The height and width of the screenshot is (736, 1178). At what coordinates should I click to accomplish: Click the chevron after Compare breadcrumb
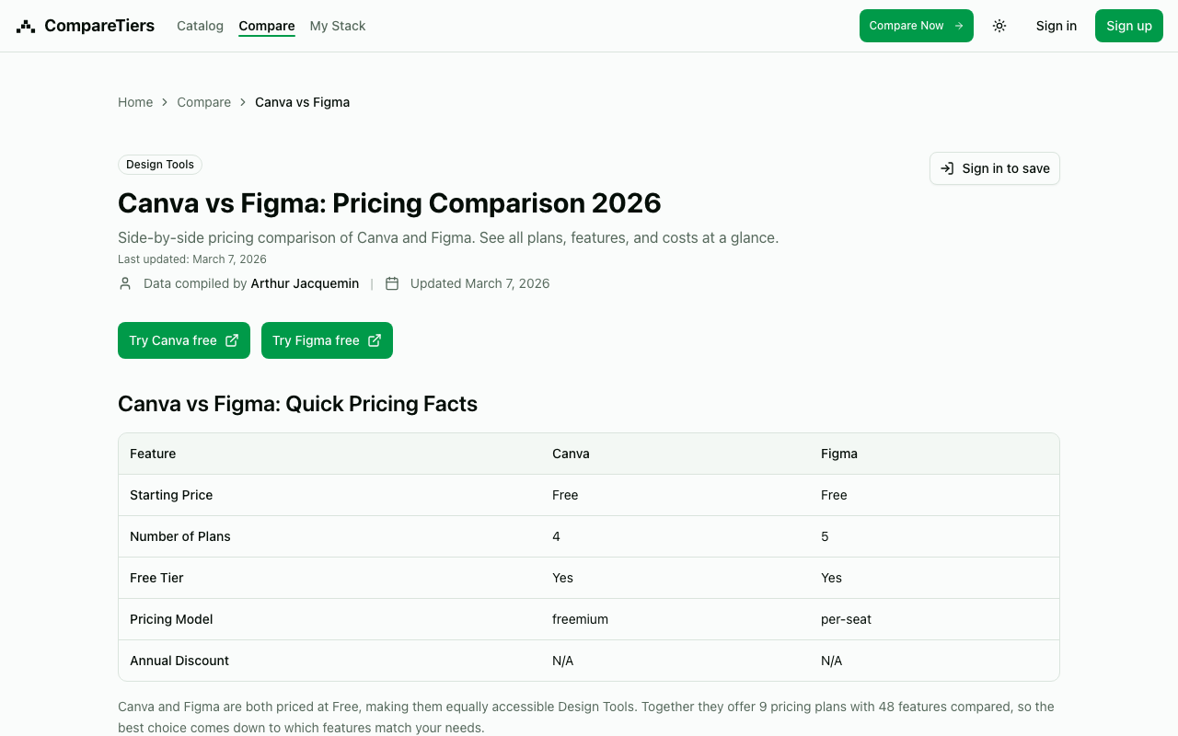point(242,102)
